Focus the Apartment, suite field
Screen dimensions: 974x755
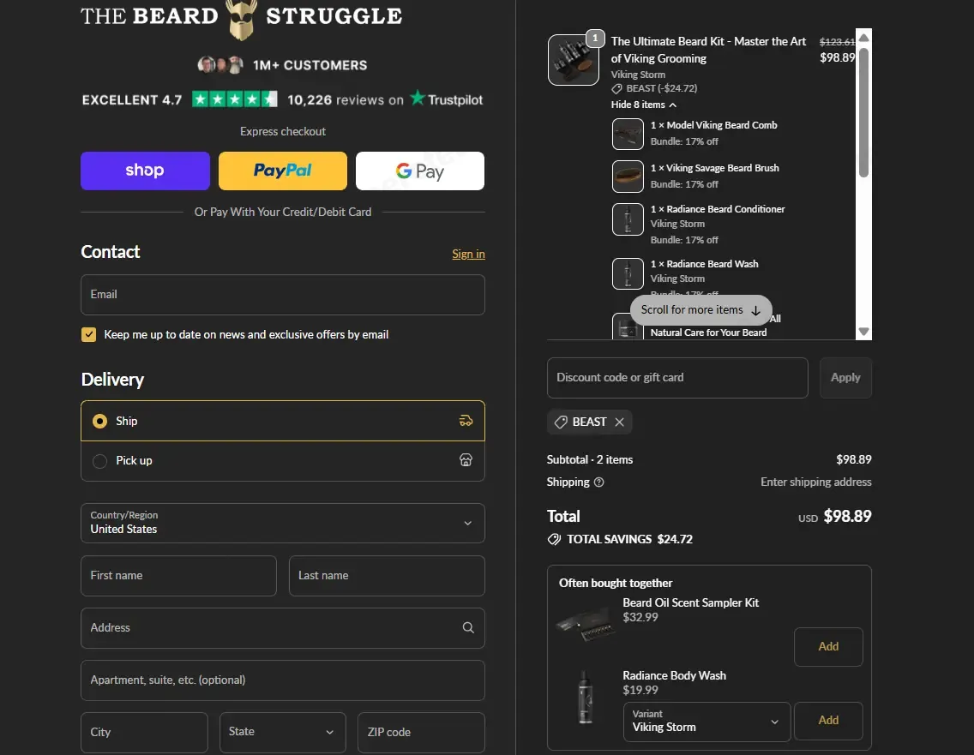(283, 680)
